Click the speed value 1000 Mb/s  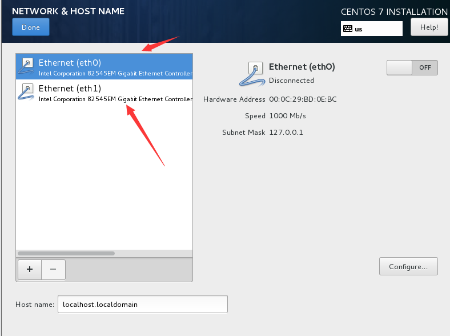(287, 116)
